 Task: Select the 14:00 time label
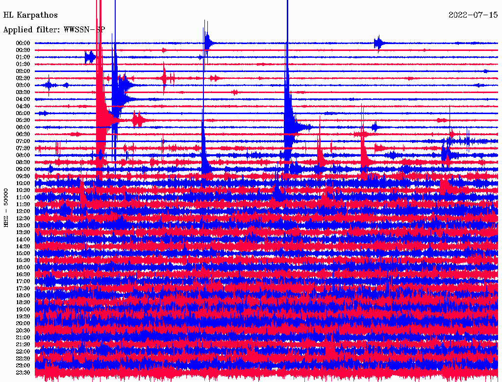[x=23, y=239]
